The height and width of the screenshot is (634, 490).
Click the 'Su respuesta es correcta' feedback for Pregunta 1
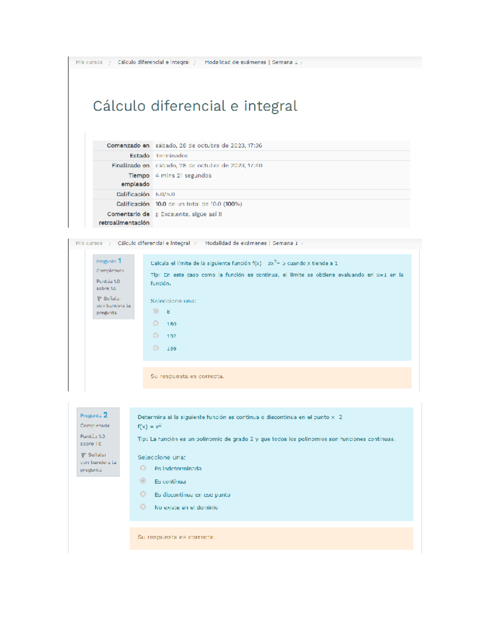(188, 376)
